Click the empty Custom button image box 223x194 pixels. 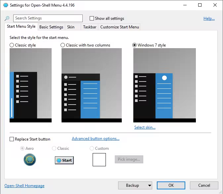coord(99,160)
